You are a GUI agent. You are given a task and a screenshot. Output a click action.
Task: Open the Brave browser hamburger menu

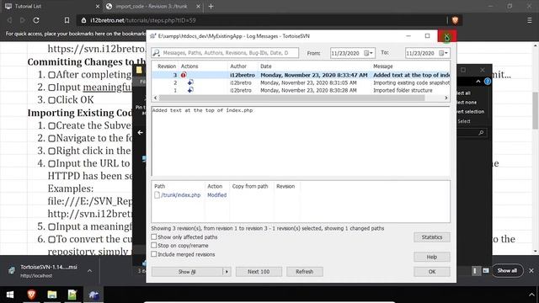(x=530, y=20)
